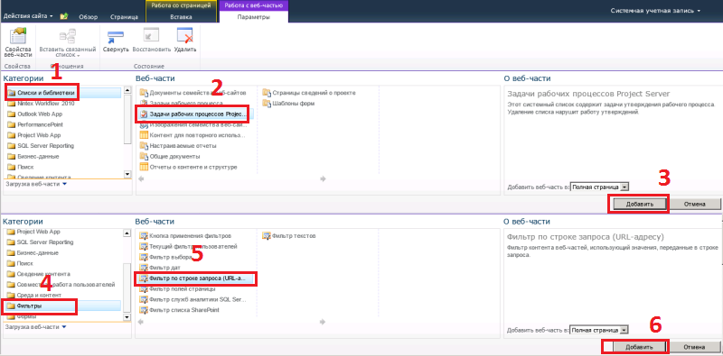Click Отмена in the bottom web part panel
Image resolution: width=723 pixels, height=356 pixels.
click(x=695, y=347)
